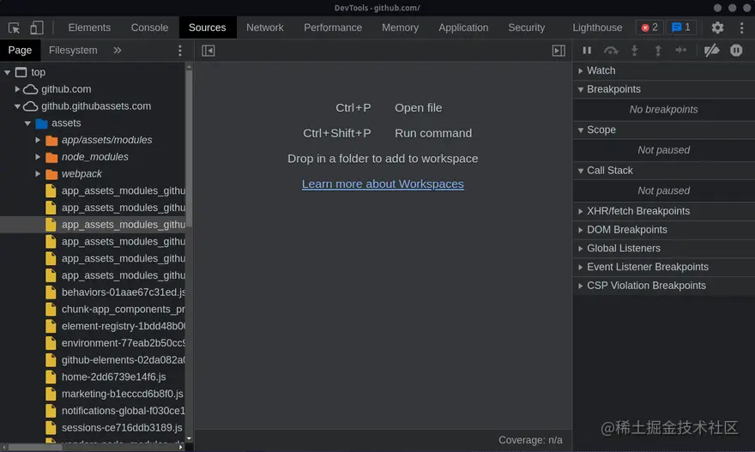Open notifications-global-f030ce1 file
Image resolution: width=755 pixels, height=452 pixels.
[93, 411]
